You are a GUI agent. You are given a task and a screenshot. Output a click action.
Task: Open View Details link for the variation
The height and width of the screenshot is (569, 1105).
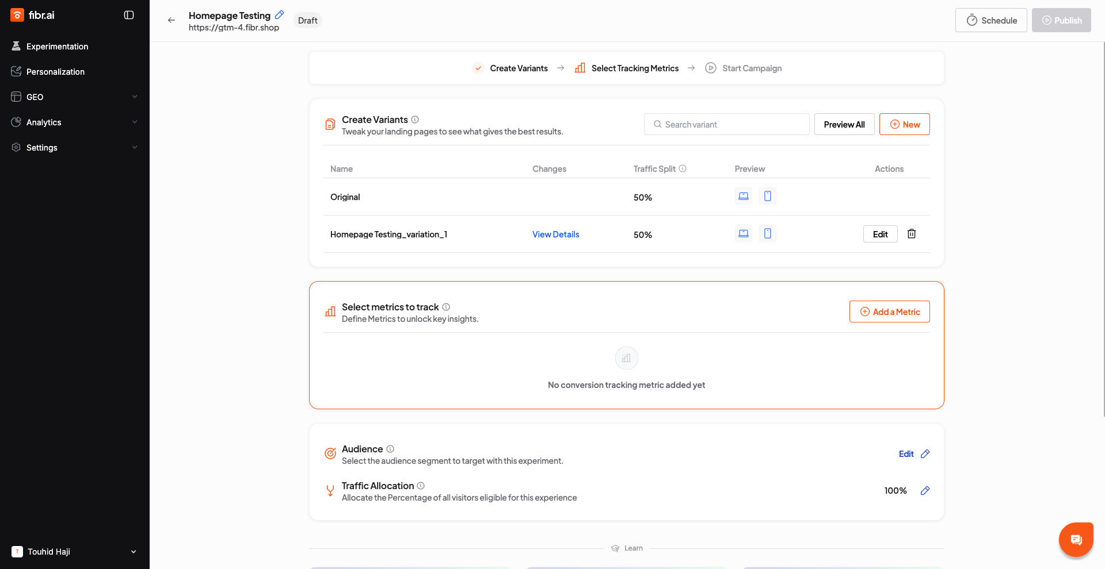click(x=555, y=234)
